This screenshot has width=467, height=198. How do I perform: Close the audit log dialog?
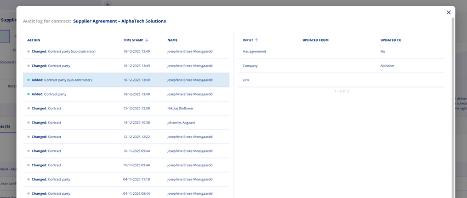point(448,13)
